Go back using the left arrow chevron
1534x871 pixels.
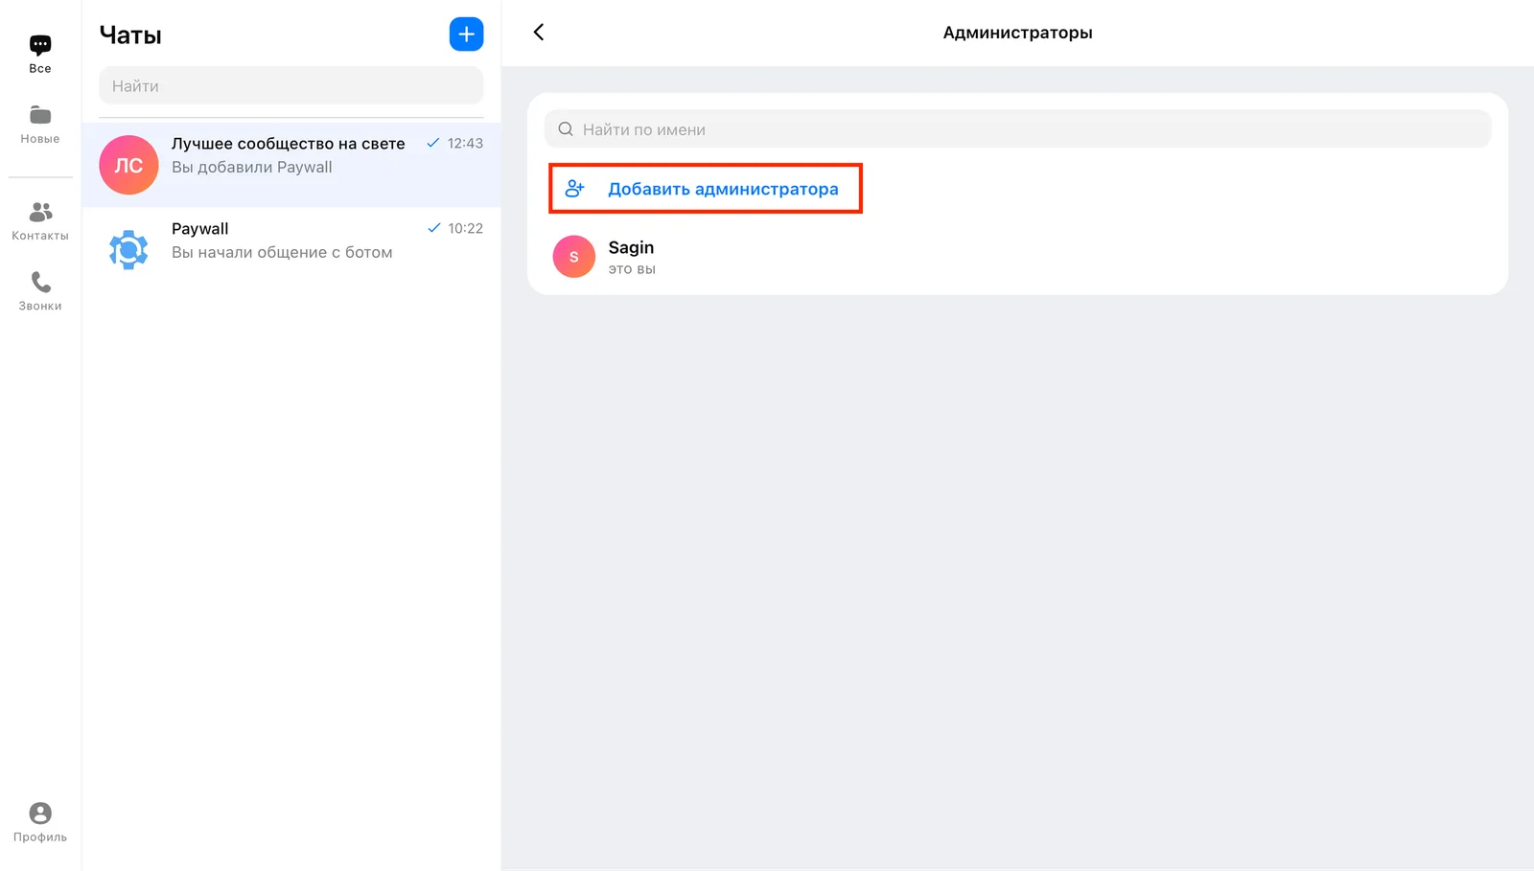tap(539, 33)
